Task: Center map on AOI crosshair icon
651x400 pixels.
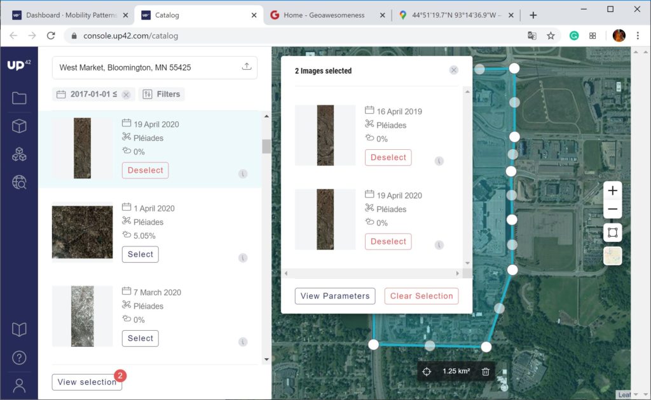Action: (427, 371)
